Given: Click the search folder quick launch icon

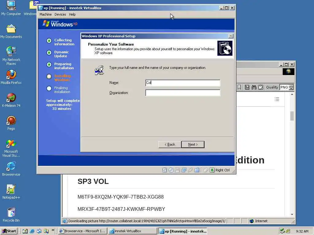Looking at the screenshot, I should coord(46,231).
